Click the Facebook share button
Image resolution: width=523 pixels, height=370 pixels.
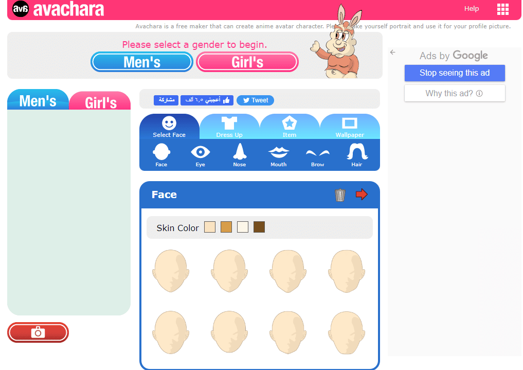coord(166,100)
